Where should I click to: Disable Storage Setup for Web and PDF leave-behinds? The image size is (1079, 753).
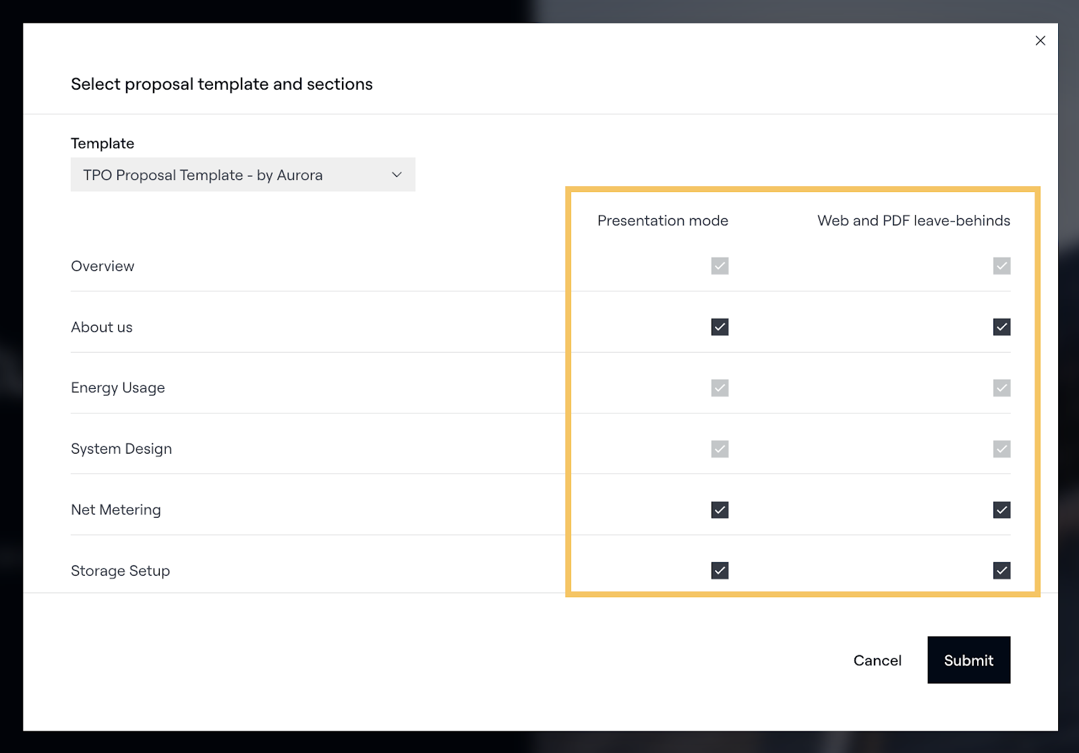[1001, 571]
